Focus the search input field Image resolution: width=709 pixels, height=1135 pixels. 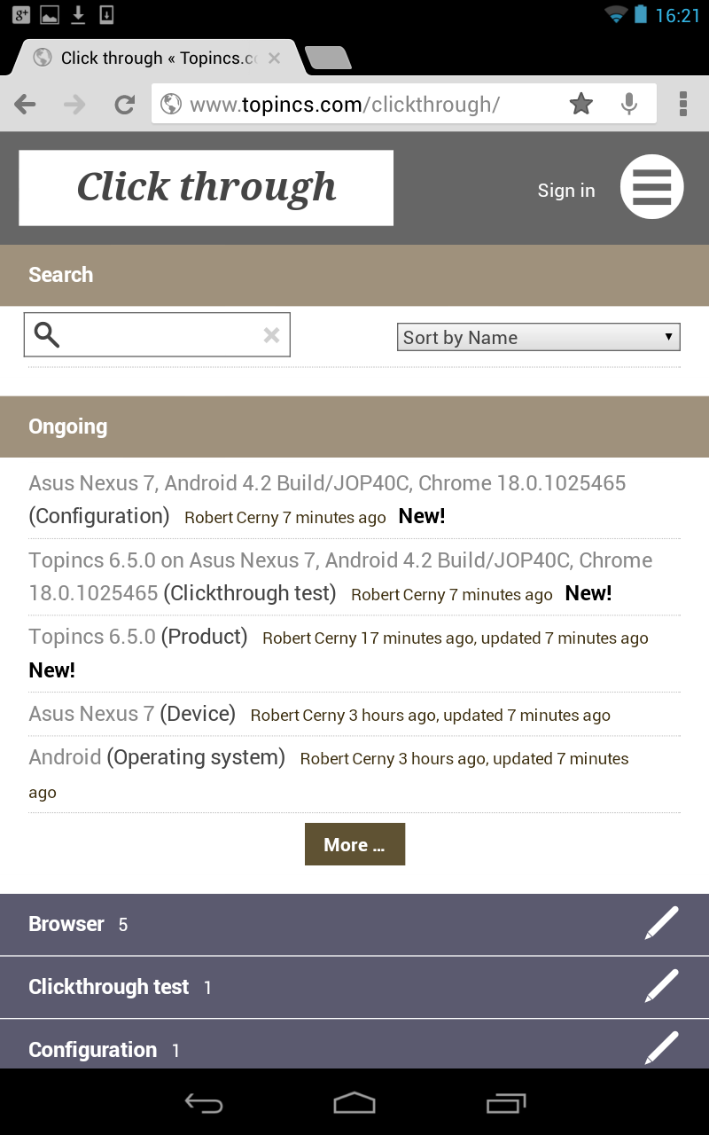(160, 335)
